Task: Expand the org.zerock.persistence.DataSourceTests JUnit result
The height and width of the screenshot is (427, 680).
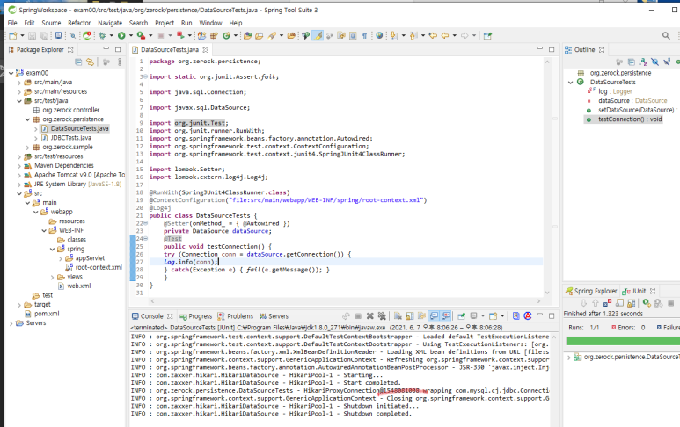Action: 569,358
